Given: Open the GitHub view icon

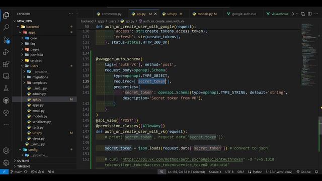Looking at the screenshot, I should pyautogui.click(x=6, y=101).
